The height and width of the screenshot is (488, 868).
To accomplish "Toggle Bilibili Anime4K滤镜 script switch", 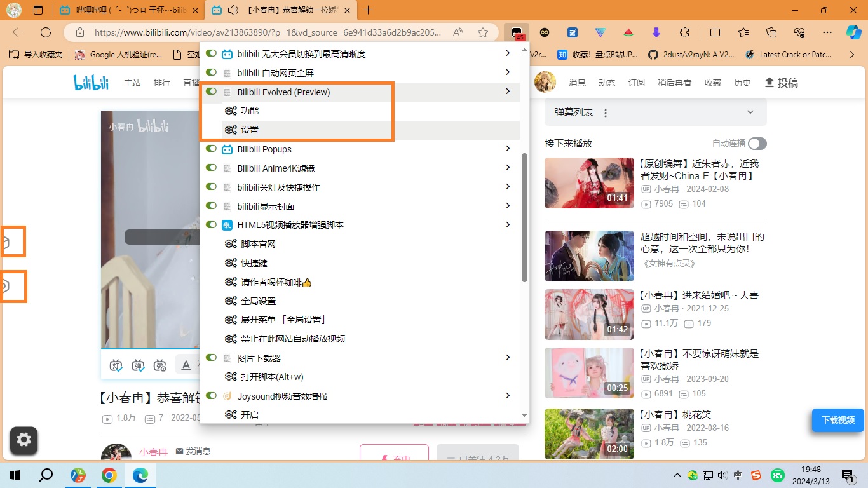I will (x=211, y=168).
